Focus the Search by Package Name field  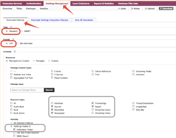[27, 90]
